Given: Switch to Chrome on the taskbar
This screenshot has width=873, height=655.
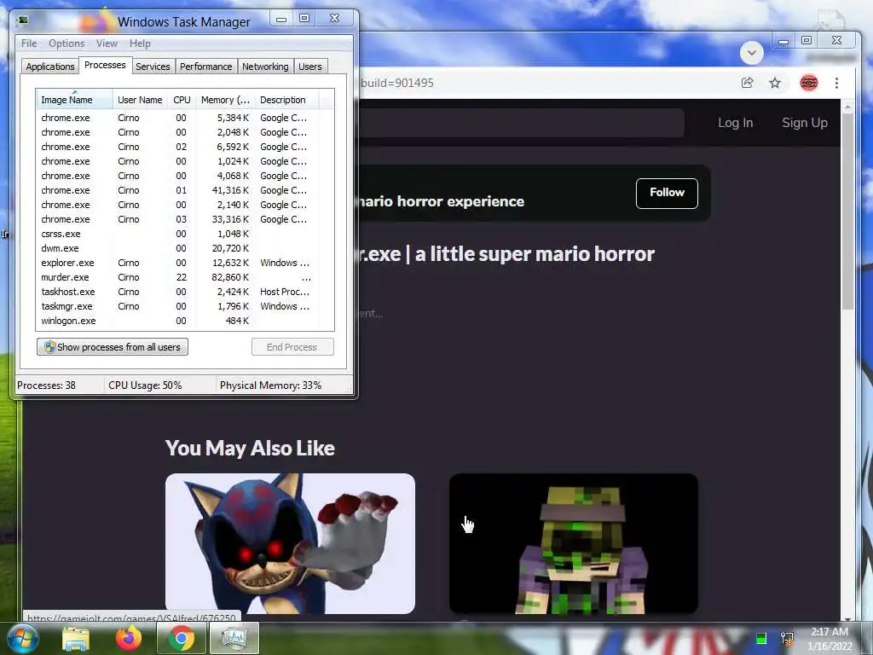Looking at the screenshot, I should (182, 638).
